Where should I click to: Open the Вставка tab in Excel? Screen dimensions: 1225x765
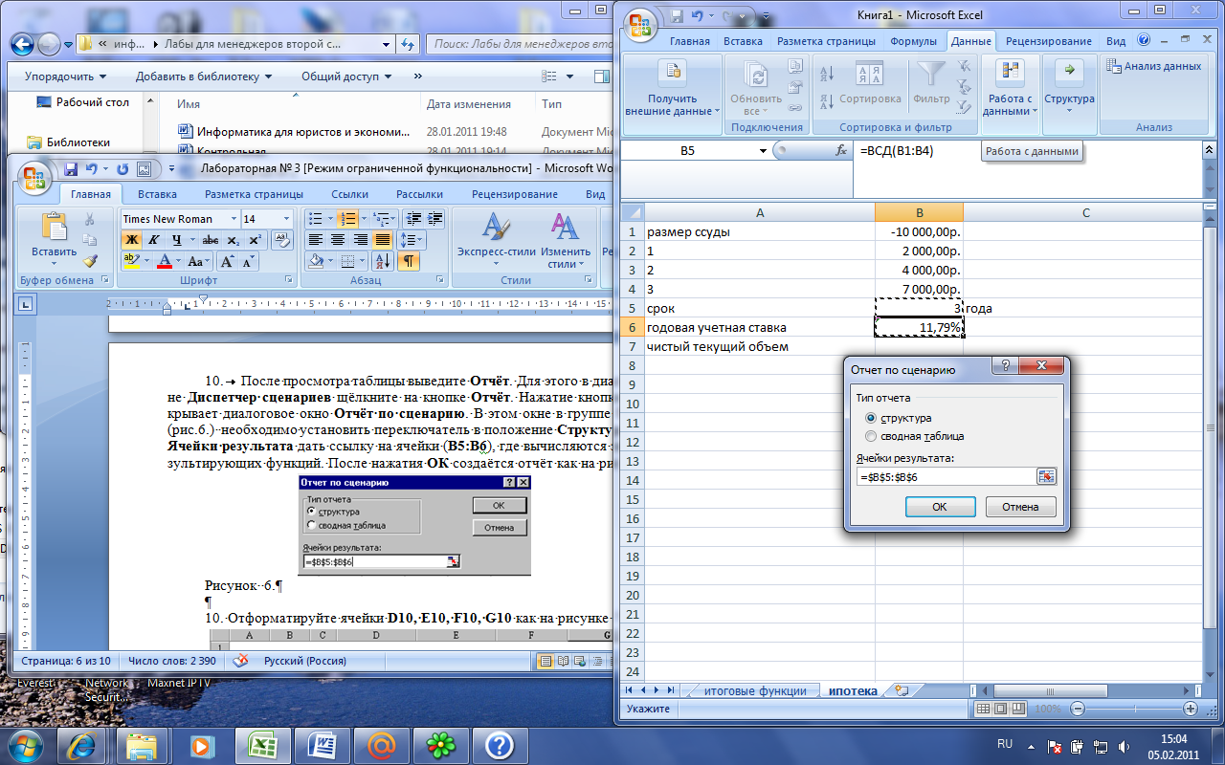[x=743, y=41]
